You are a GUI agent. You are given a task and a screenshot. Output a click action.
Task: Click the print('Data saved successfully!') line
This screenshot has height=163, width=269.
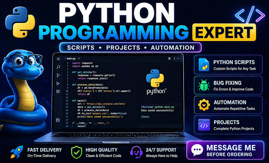pyautogui.click(x=100, y=117)
